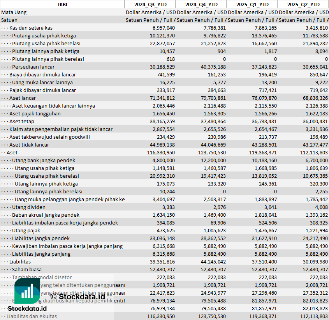Select the Mata Uang row label
Image resolution: width=329 pixels, height=320 pixels.
pos(14,12)
